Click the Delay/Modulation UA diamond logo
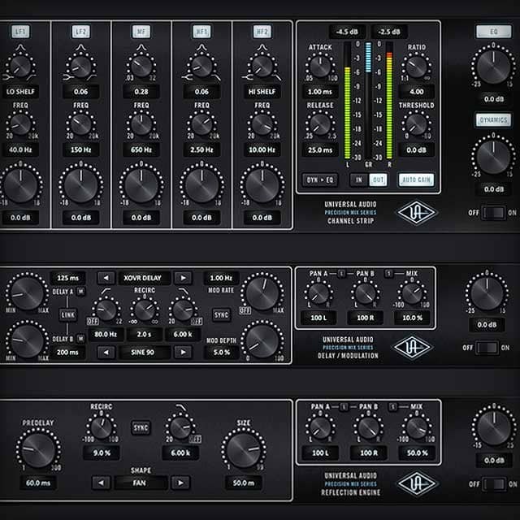 pyautogui.click(x=412, y=347)
